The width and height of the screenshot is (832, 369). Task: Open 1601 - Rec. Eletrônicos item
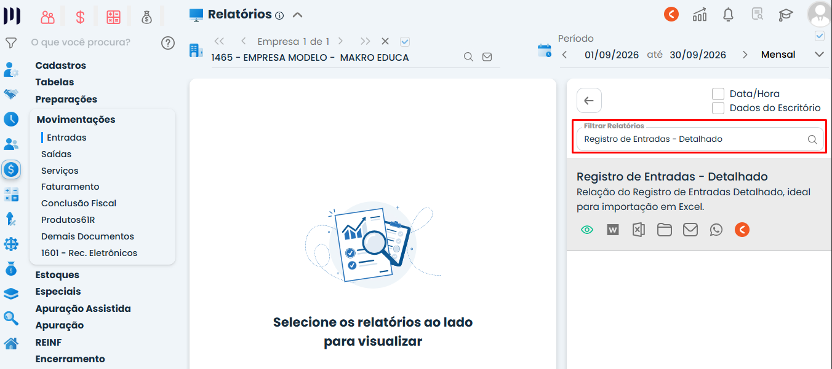(89, 253)
